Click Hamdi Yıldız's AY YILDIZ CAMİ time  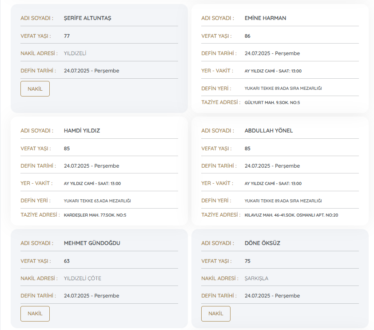coord(92,184)
